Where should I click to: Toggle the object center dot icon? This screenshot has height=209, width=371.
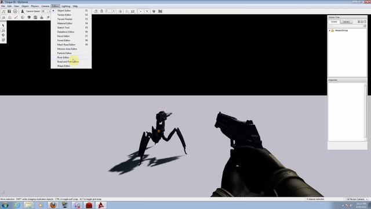pyautogui.click(x=140, y=12)
